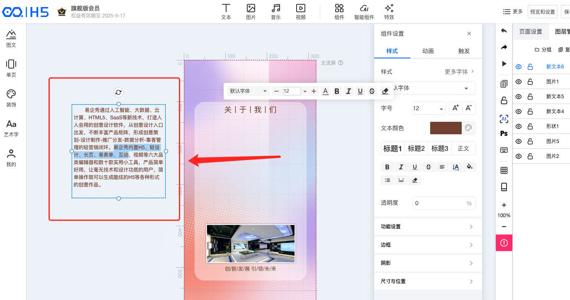Open the 更多 menu at top right
The image size is (570, 300).
coord(513,12)
